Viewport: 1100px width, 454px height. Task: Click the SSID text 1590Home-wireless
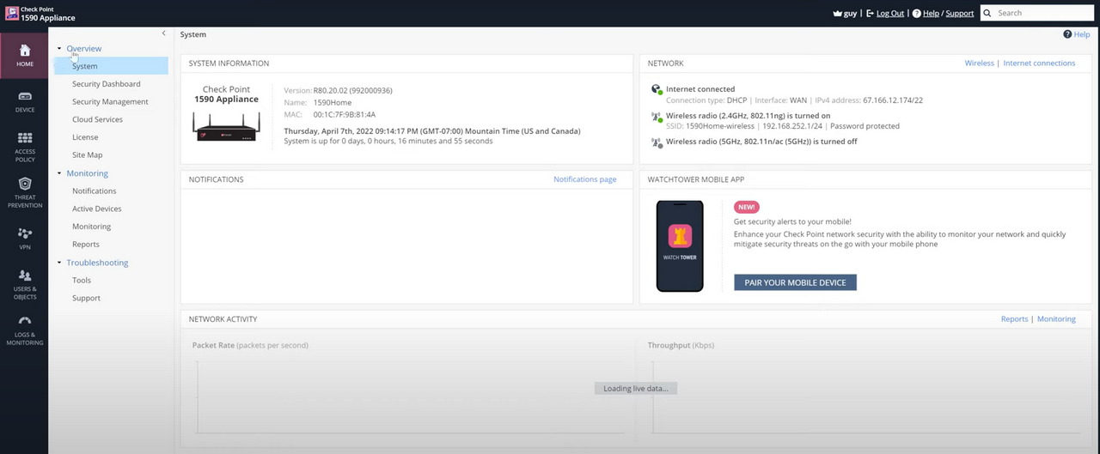(721, 126)
